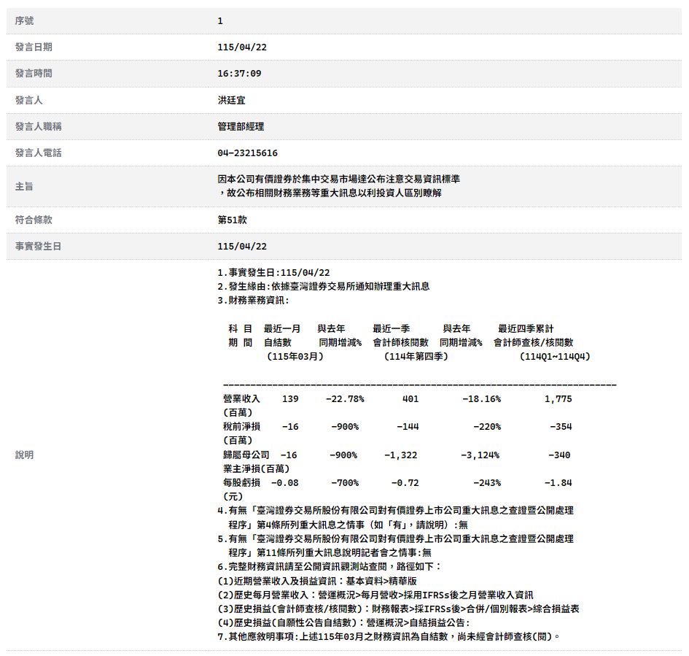
Task: Click the clause value 第51款
Action: pos(232,220)
